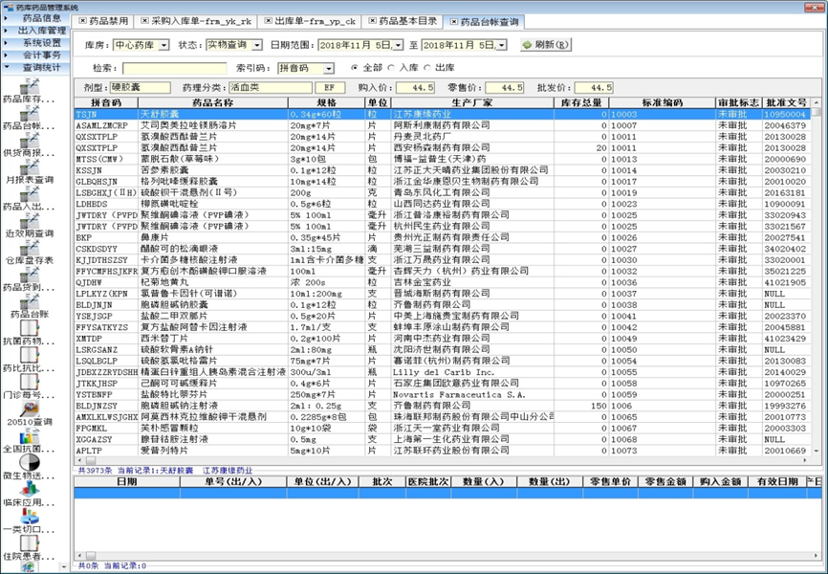Open the start date dropdown
Viewport: 828px width, 574px height.
[x=398, y=46]
